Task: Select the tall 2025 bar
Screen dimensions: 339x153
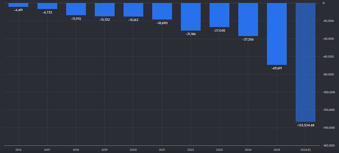Action: 277,34
